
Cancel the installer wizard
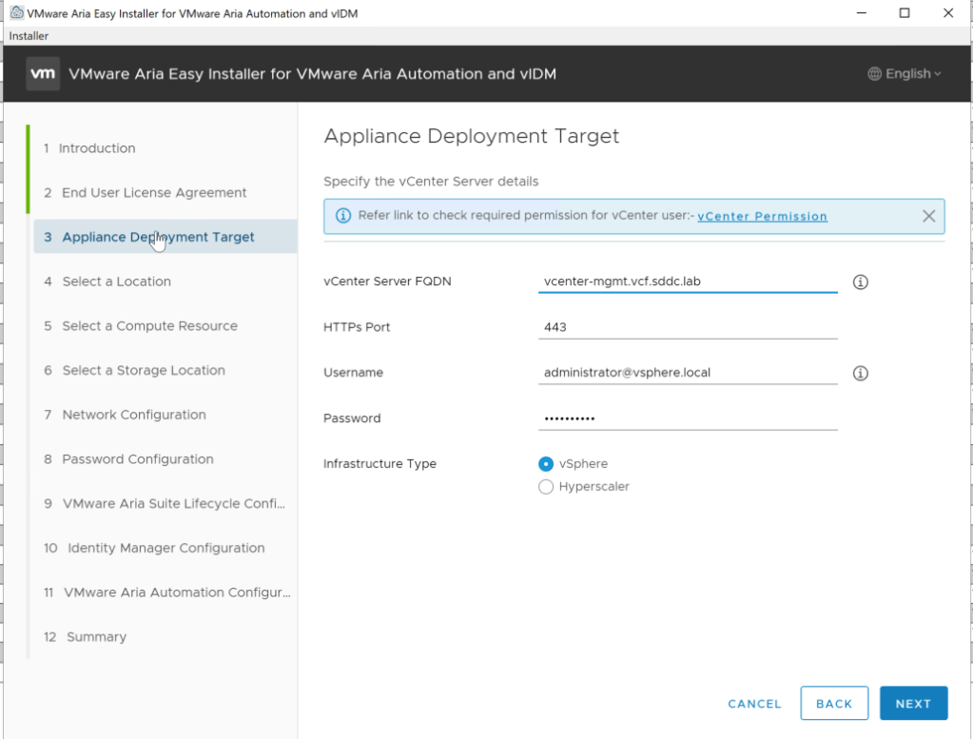click(x=754, y=704)
